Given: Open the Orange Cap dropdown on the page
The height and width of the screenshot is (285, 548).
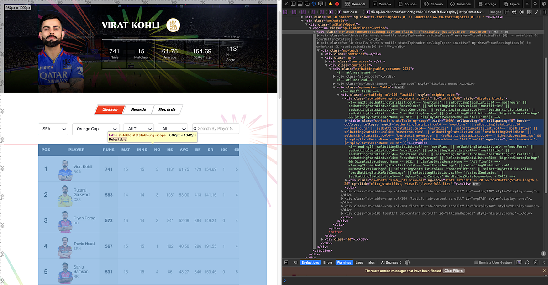Looking at the screenshot, I should click(95, 129).
